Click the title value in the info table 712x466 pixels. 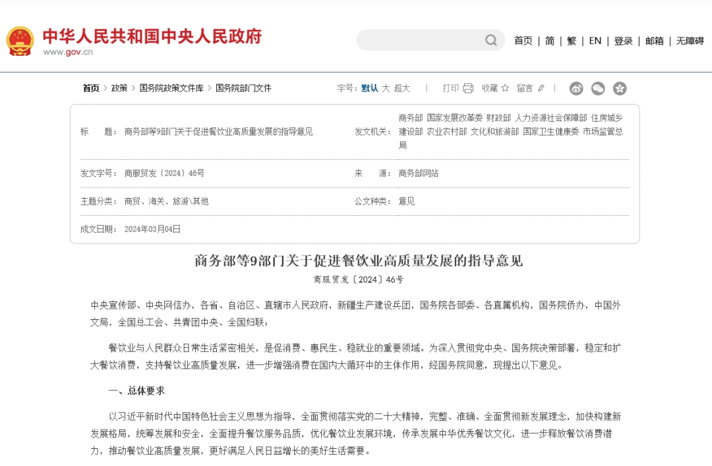pyautogui.click(x=218, y=132)
